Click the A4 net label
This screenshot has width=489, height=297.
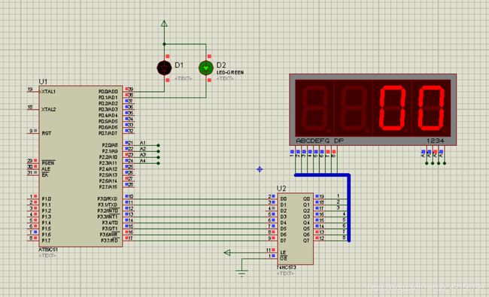143,161
